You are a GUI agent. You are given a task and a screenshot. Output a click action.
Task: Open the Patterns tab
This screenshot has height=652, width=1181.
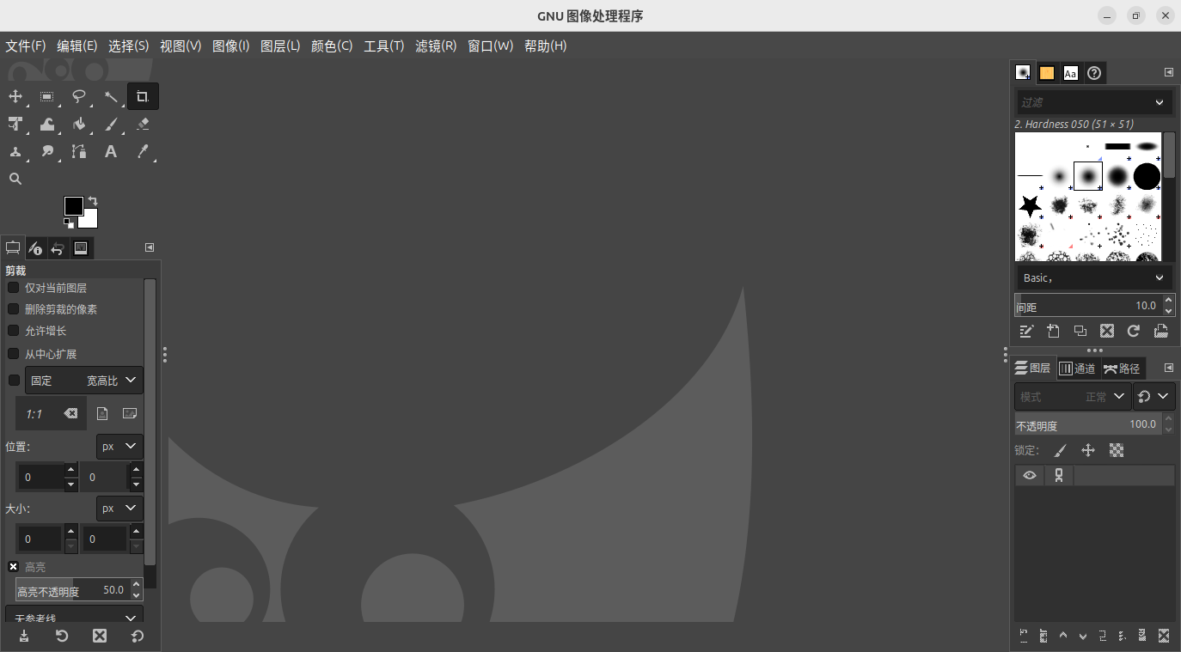click(x=1047, y=74)
